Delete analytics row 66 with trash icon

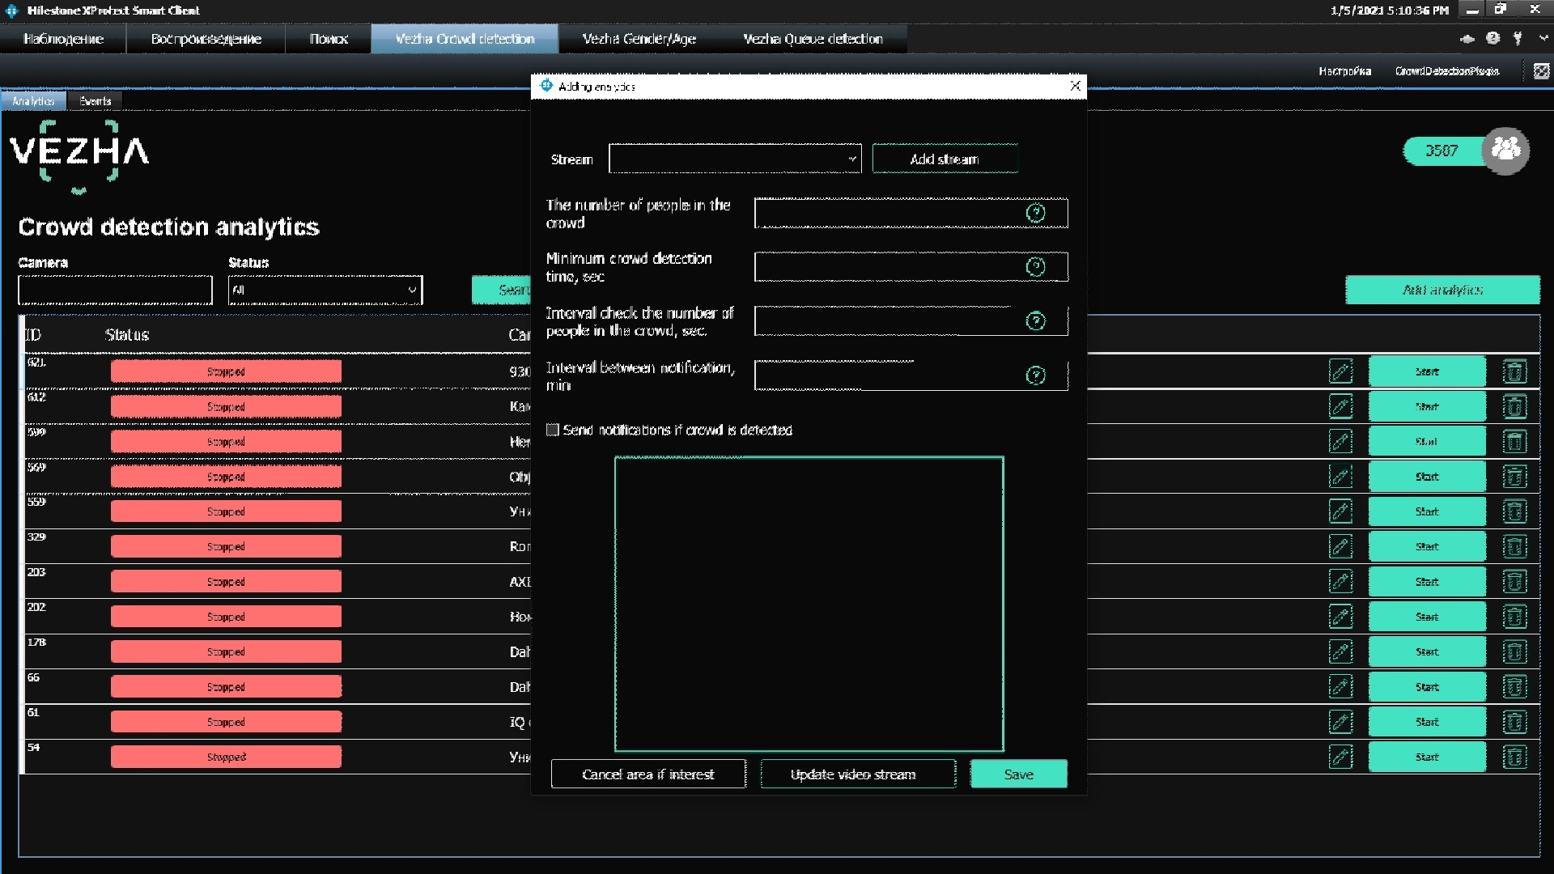tap(1514, 687)
